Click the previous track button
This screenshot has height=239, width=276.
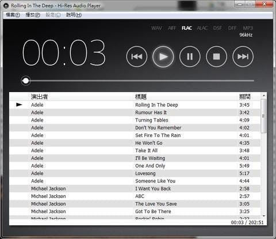[137, 56]
